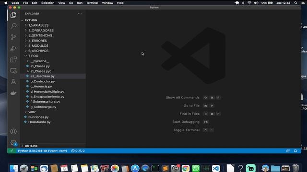Open the Manage gear icon
The height and width of the screenshot is (172, 307).
(x=13, y=143)
